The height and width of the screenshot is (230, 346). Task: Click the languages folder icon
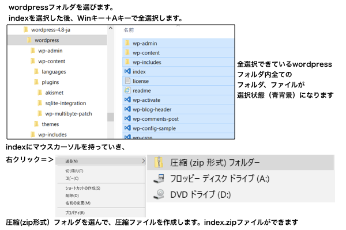click(36, 71)
